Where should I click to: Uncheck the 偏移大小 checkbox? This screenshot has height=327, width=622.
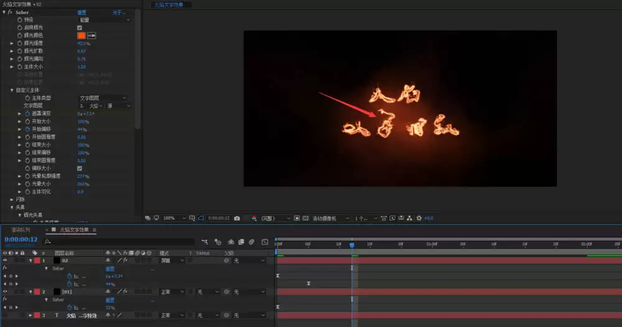pos(80,168)
